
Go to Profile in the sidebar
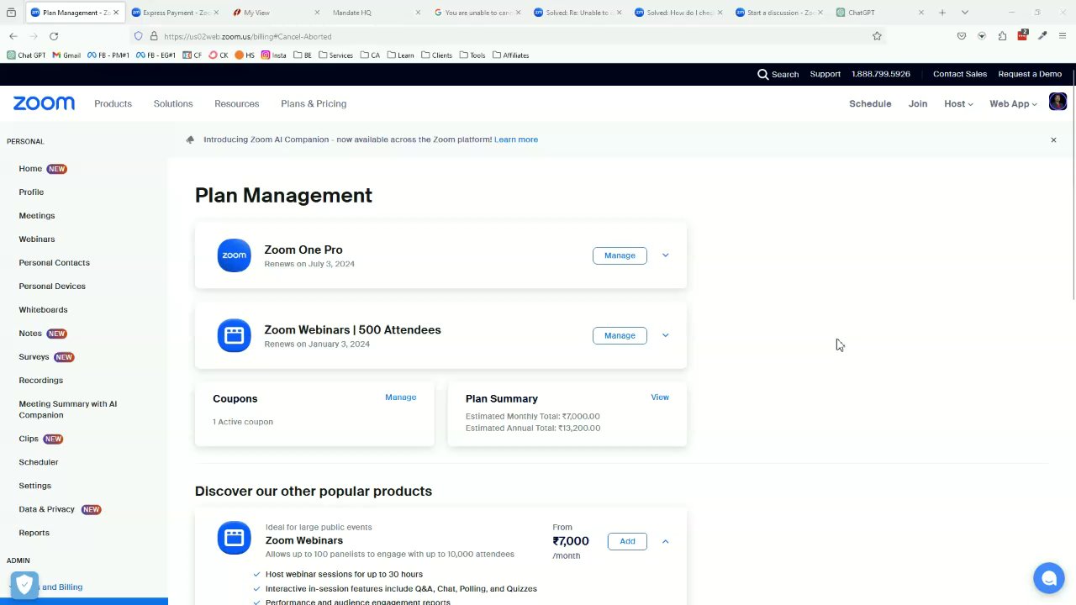[31, 192]
